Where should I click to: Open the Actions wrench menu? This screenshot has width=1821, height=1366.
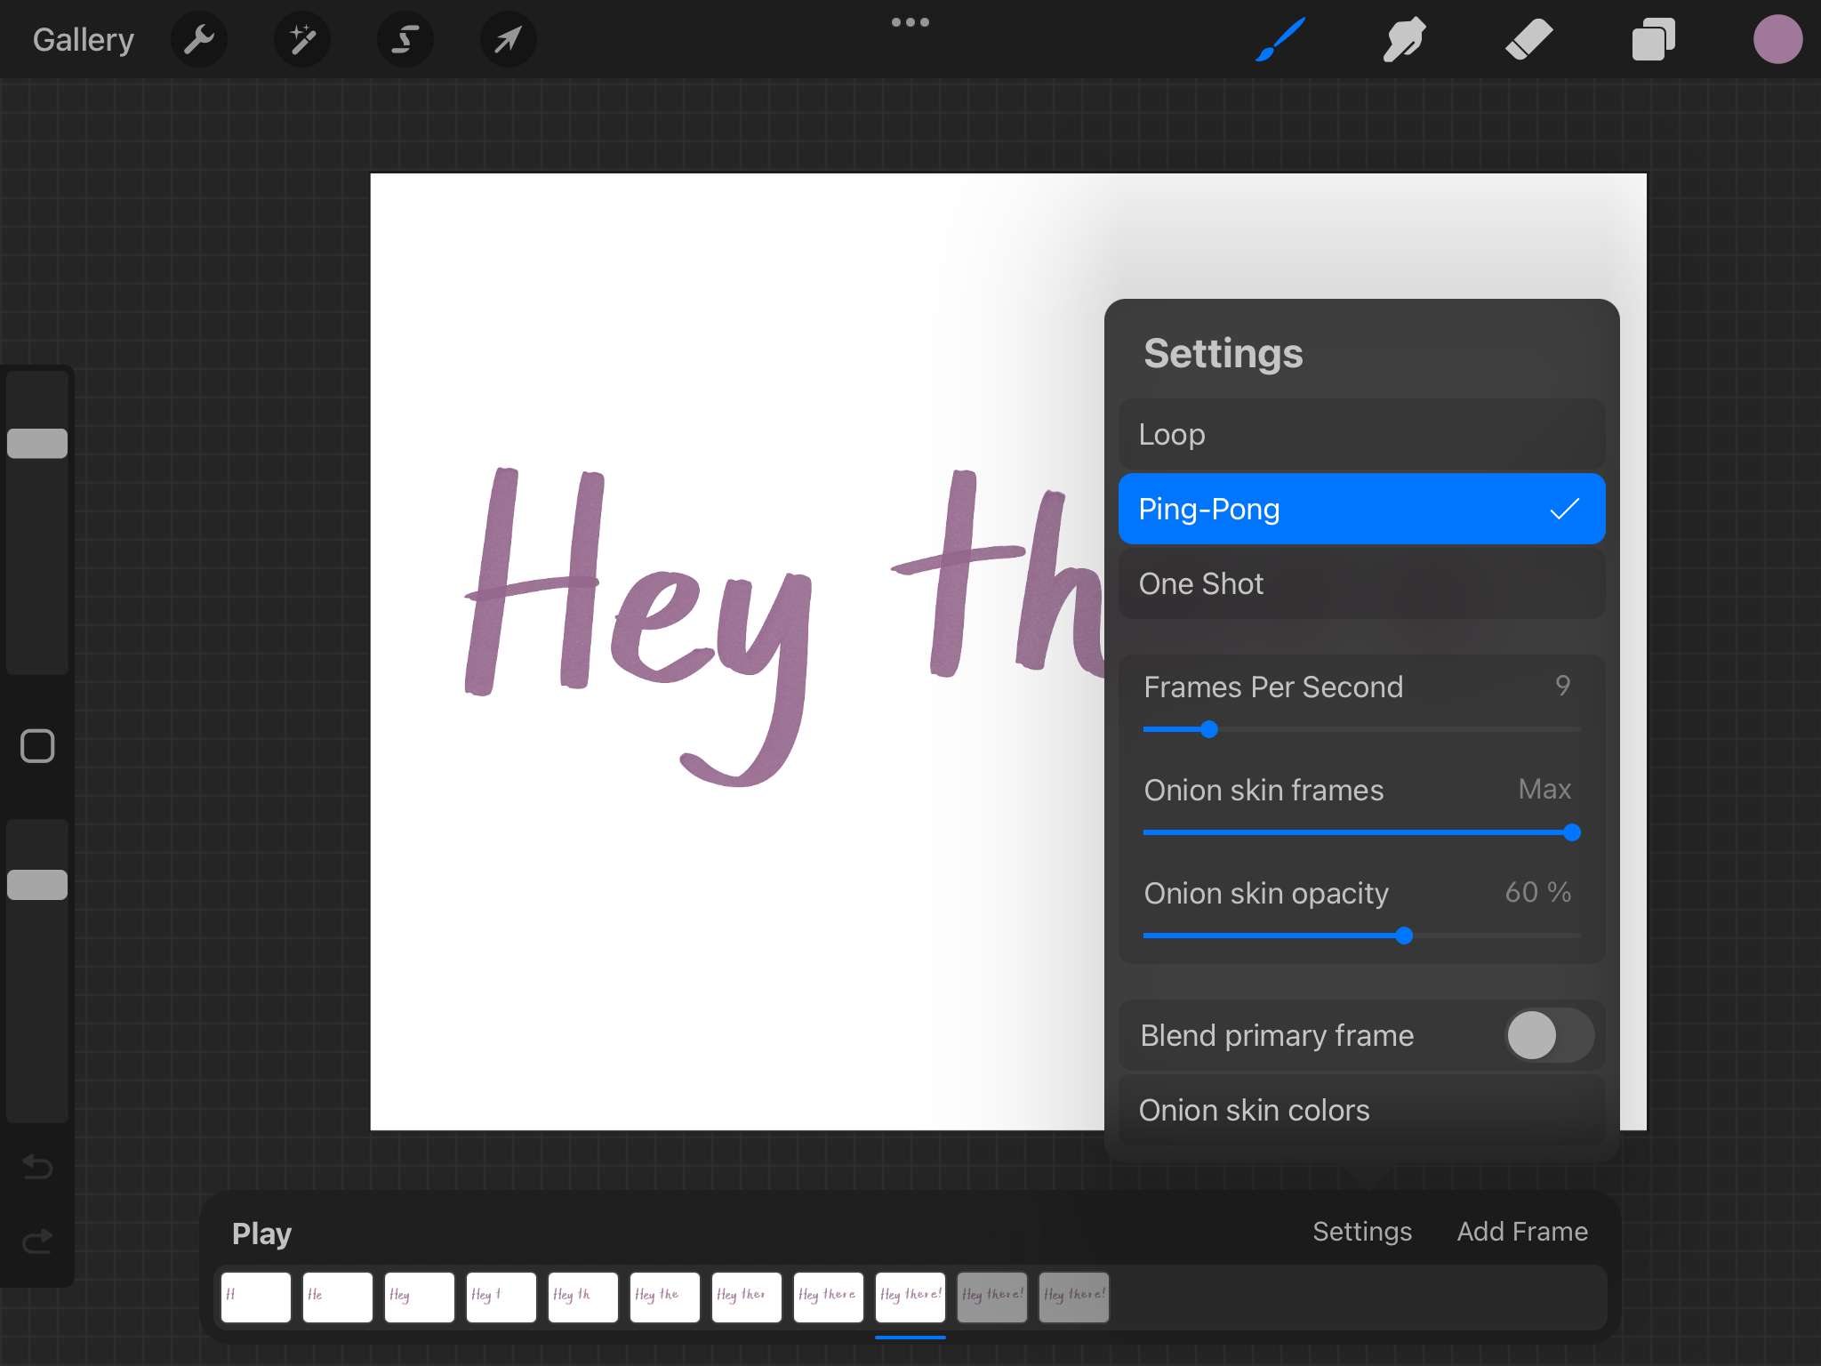pyautogui.click(x=199, y=39)
